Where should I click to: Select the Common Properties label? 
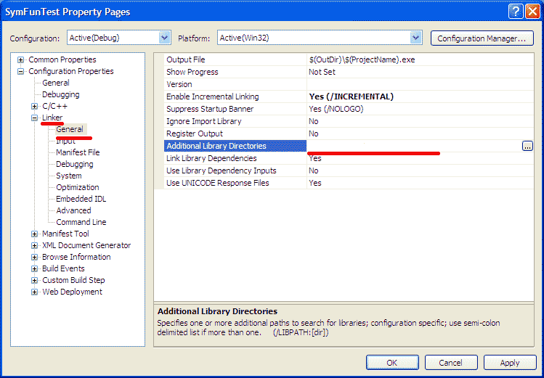(x=62, y=59)
